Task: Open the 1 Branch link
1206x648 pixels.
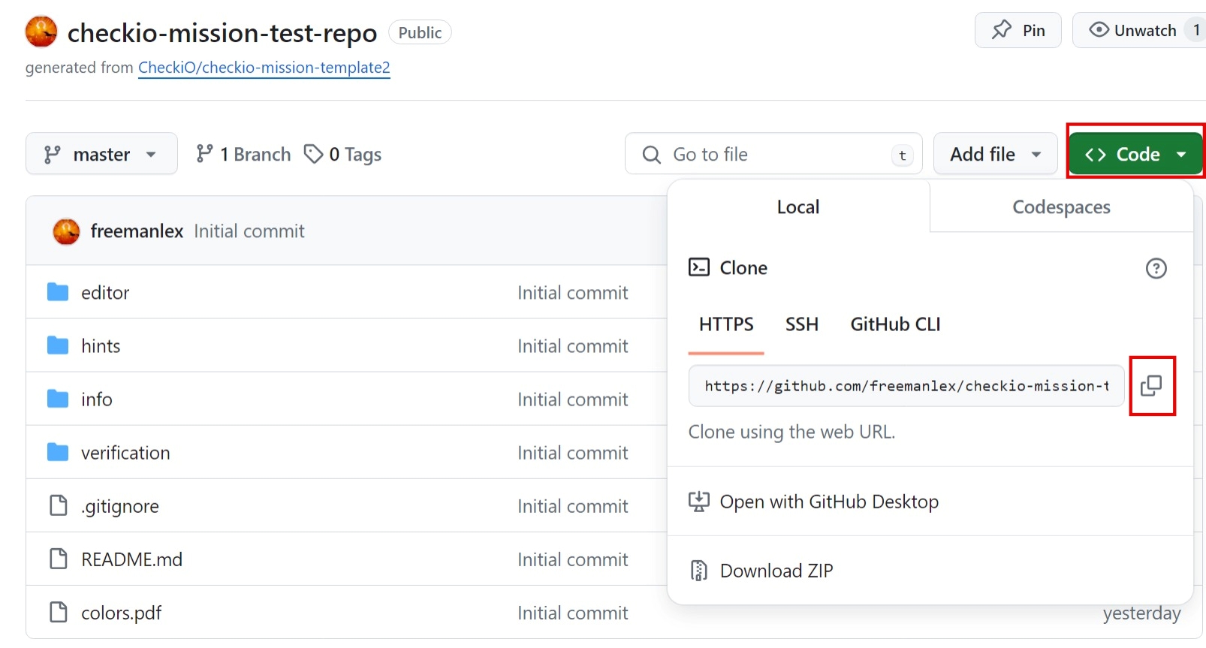Action: (243, 154)
